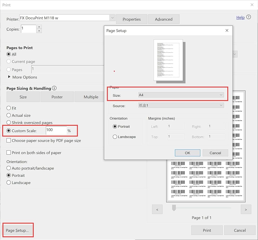Open the Printer dropdown list
The image size is (258, 240).
pos(112,18)
